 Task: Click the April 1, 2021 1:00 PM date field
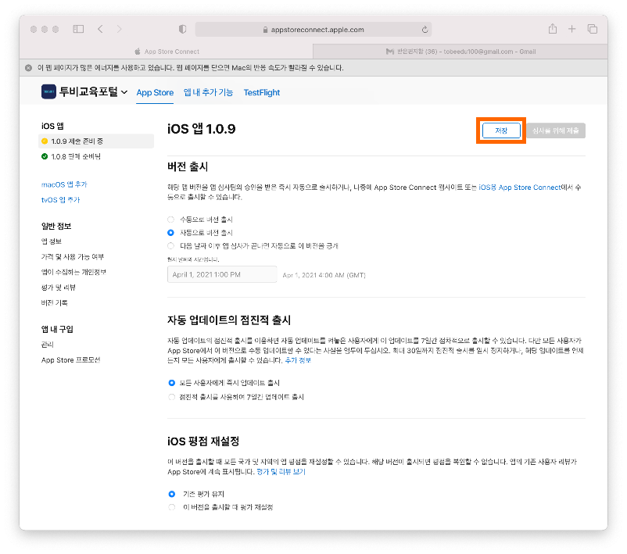[x=222, y=274]
